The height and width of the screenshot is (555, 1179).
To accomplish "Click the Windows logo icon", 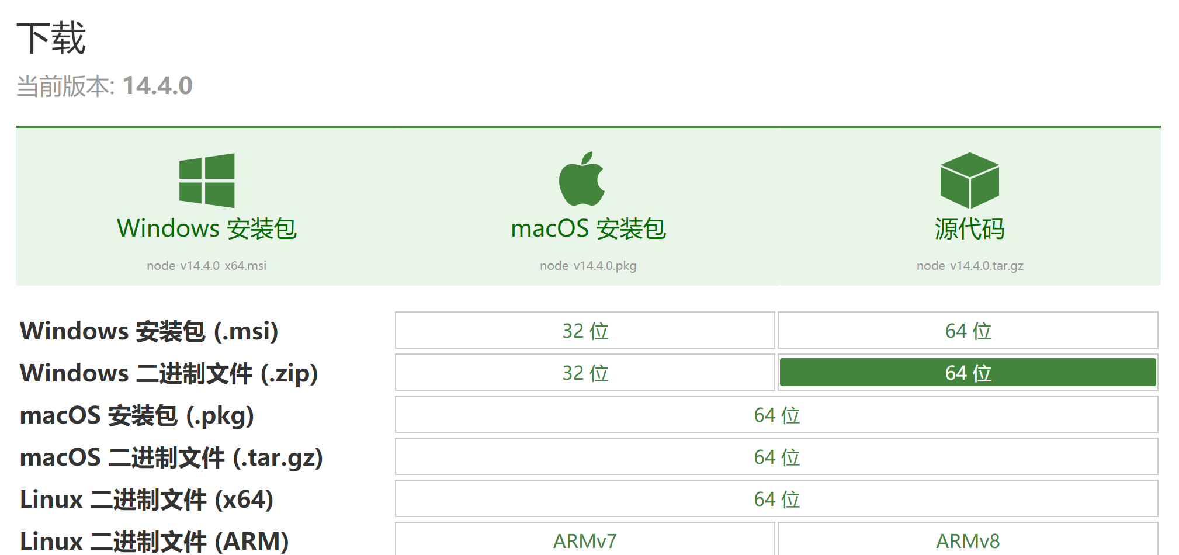I will pos(207,181).
